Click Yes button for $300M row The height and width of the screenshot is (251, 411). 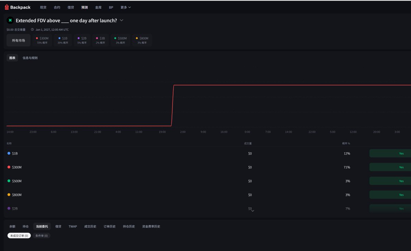(x=390, y=167)
